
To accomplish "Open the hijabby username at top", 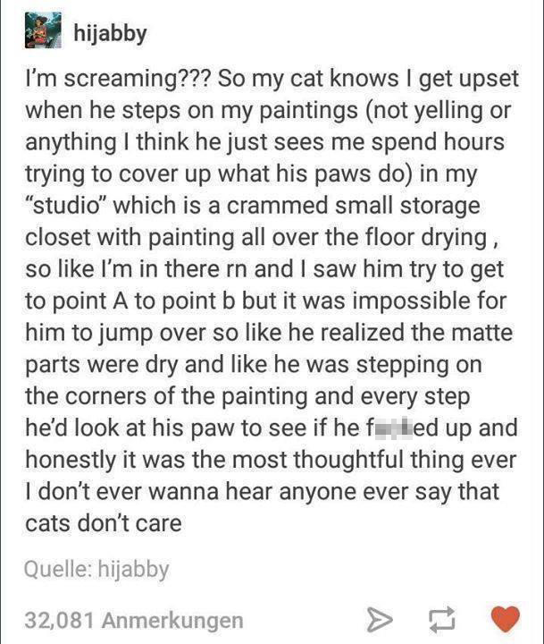I will pyautogui.click(x=110, y=34).
